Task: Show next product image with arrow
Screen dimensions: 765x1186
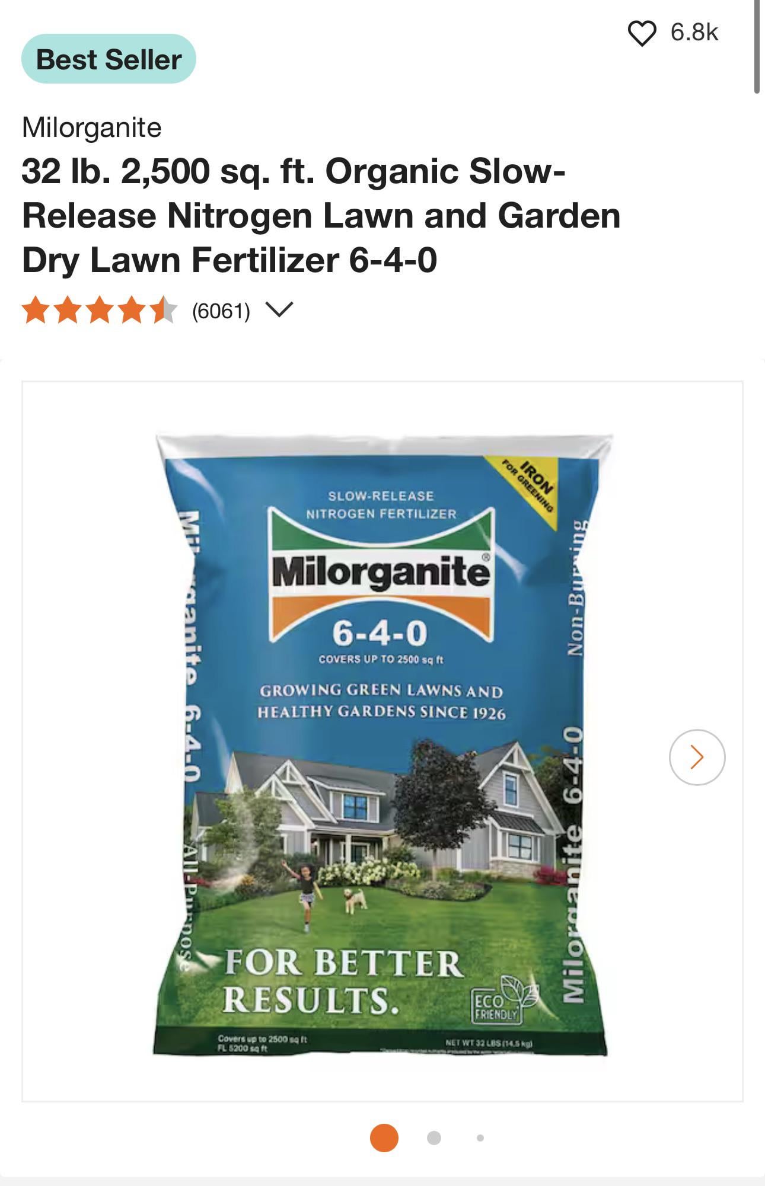Action: click(x=697, y=757)
